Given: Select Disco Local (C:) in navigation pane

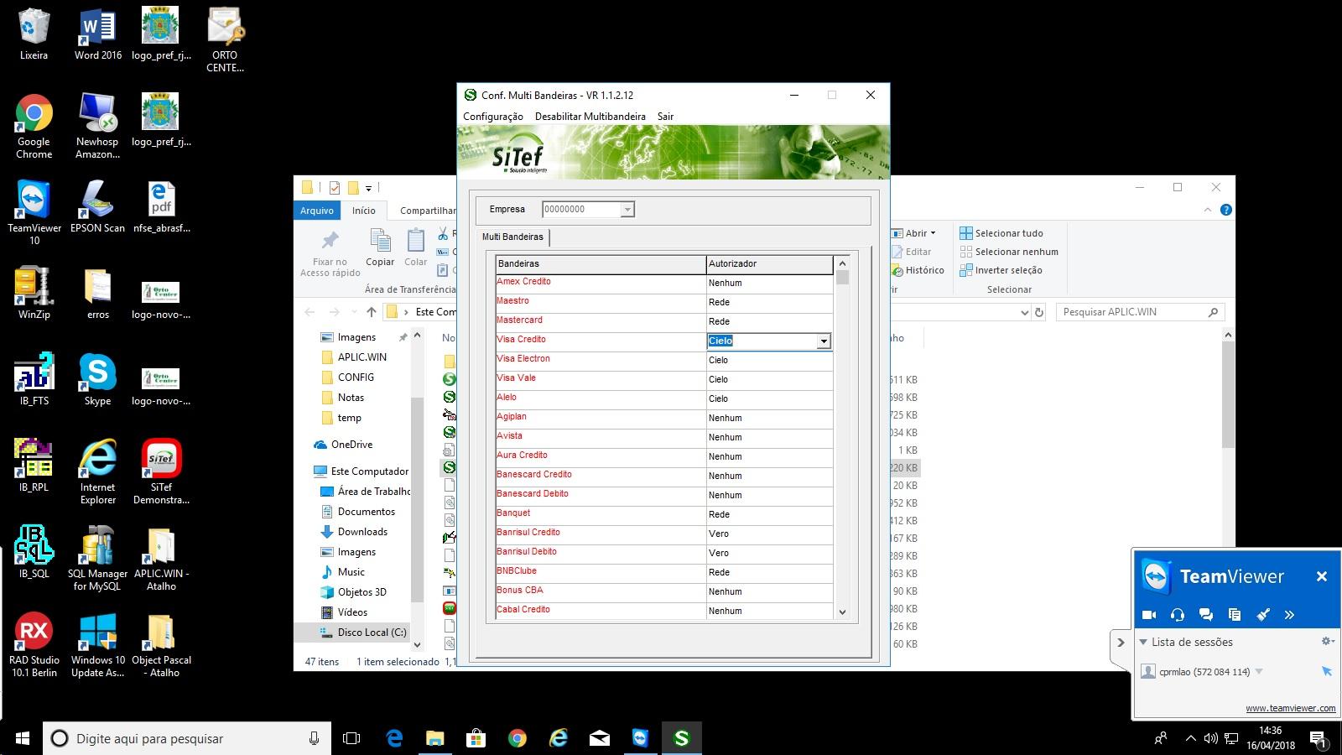Looking at the screenshot, I should (x=363, y=633).
